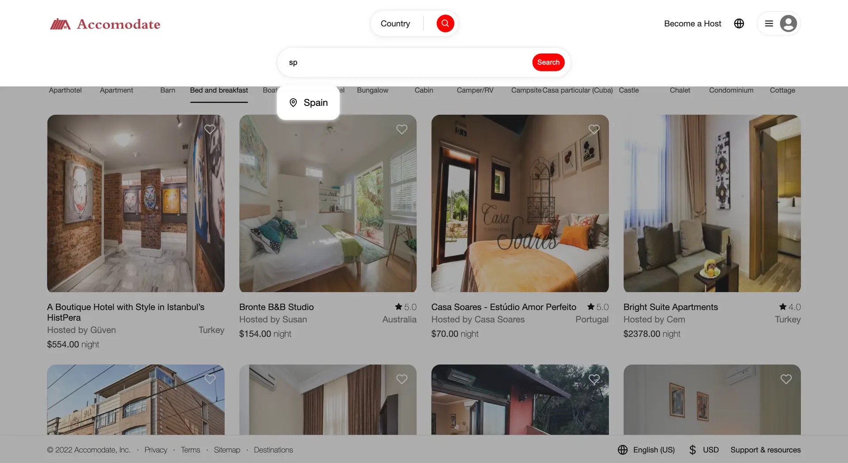
Task: Open the Sitemap footer link
Action: pos(227,450)
